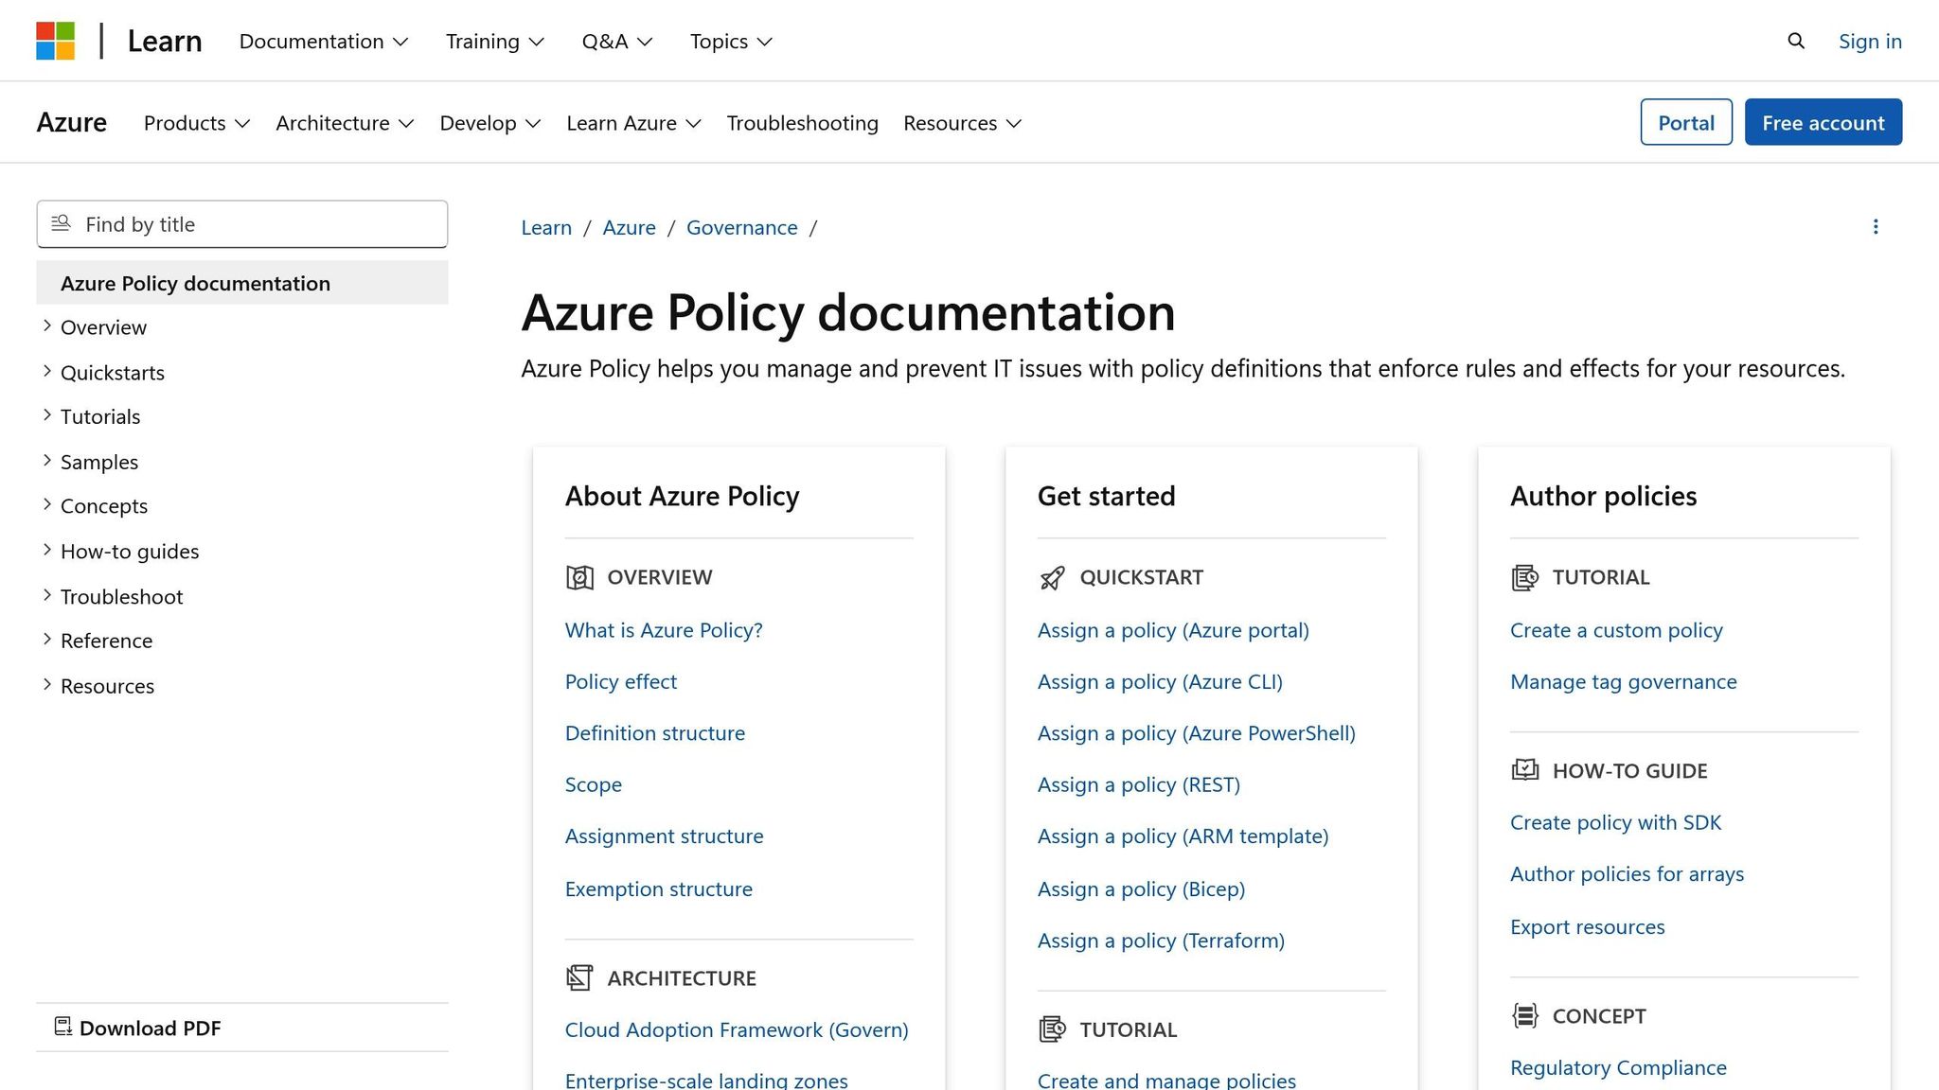Click the Microsoft logo icon
Image resolution: width=1939 pixels, height=1090 pixels.
[54, 40]
